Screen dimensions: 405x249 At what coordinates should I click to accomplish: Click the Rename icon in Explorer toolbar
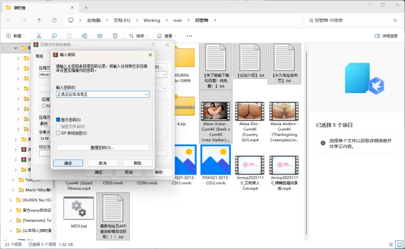click(x=85, y=36)
